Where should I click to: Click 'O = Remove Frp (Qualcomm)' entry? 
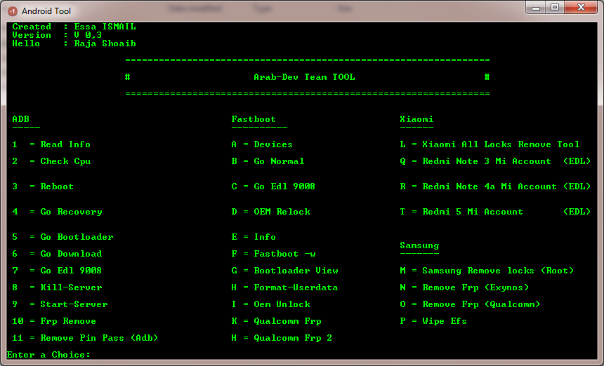click(x=470, y=304)
